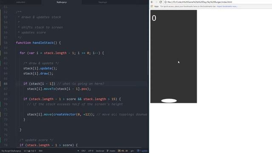Click the stack.length > 15 condition
This screenshot has height=153, width=272.
(99, 99)
